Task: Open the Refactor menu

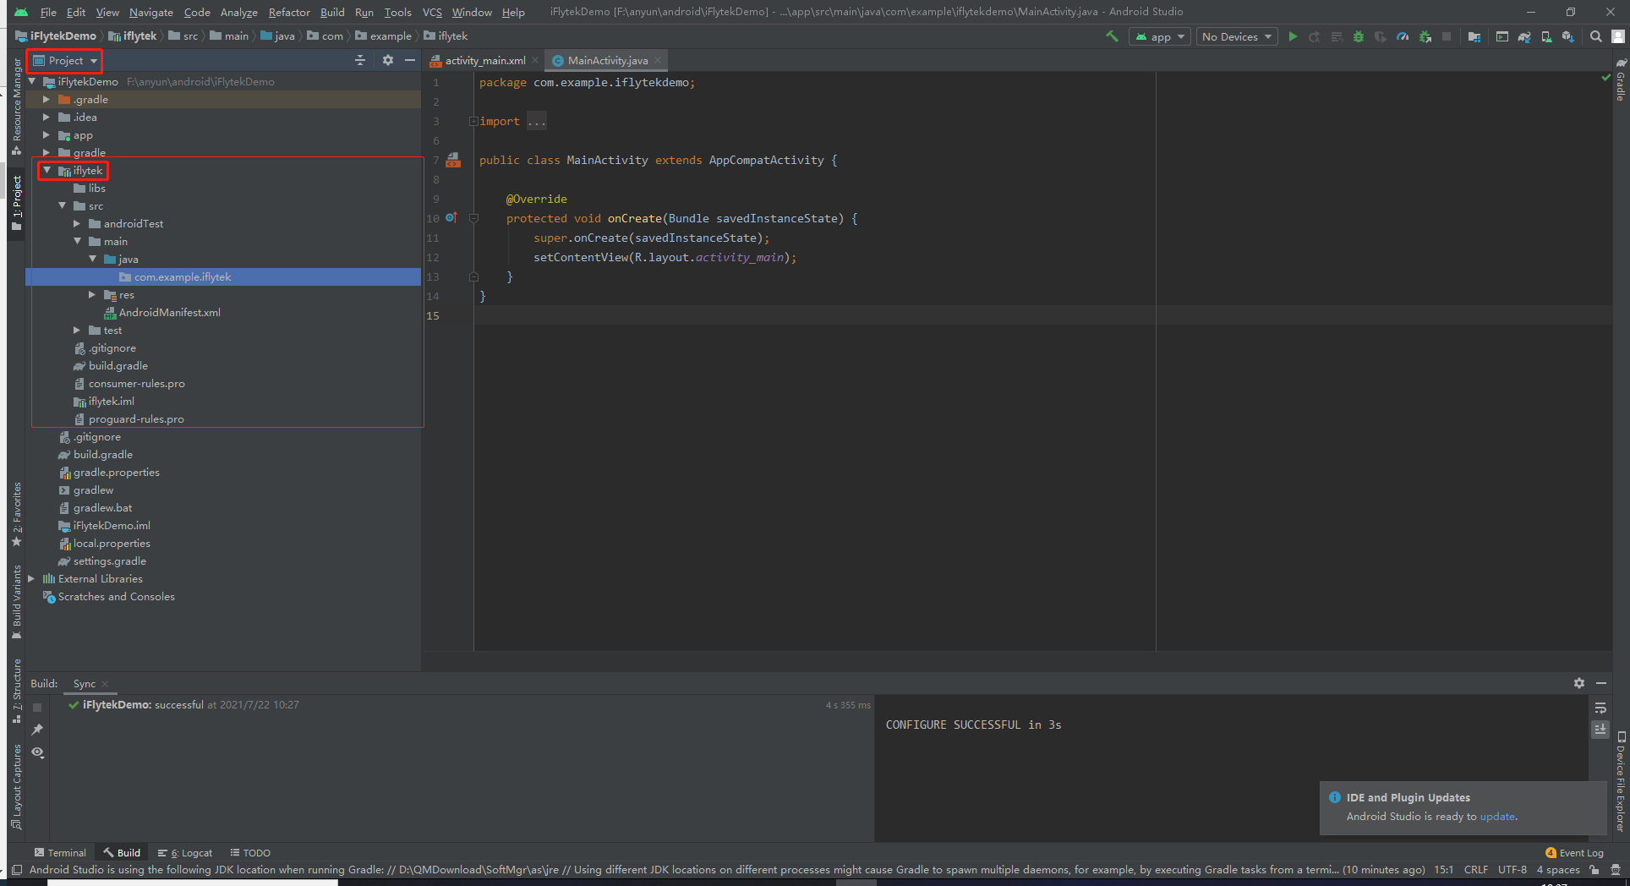Action: click(289, 12)
